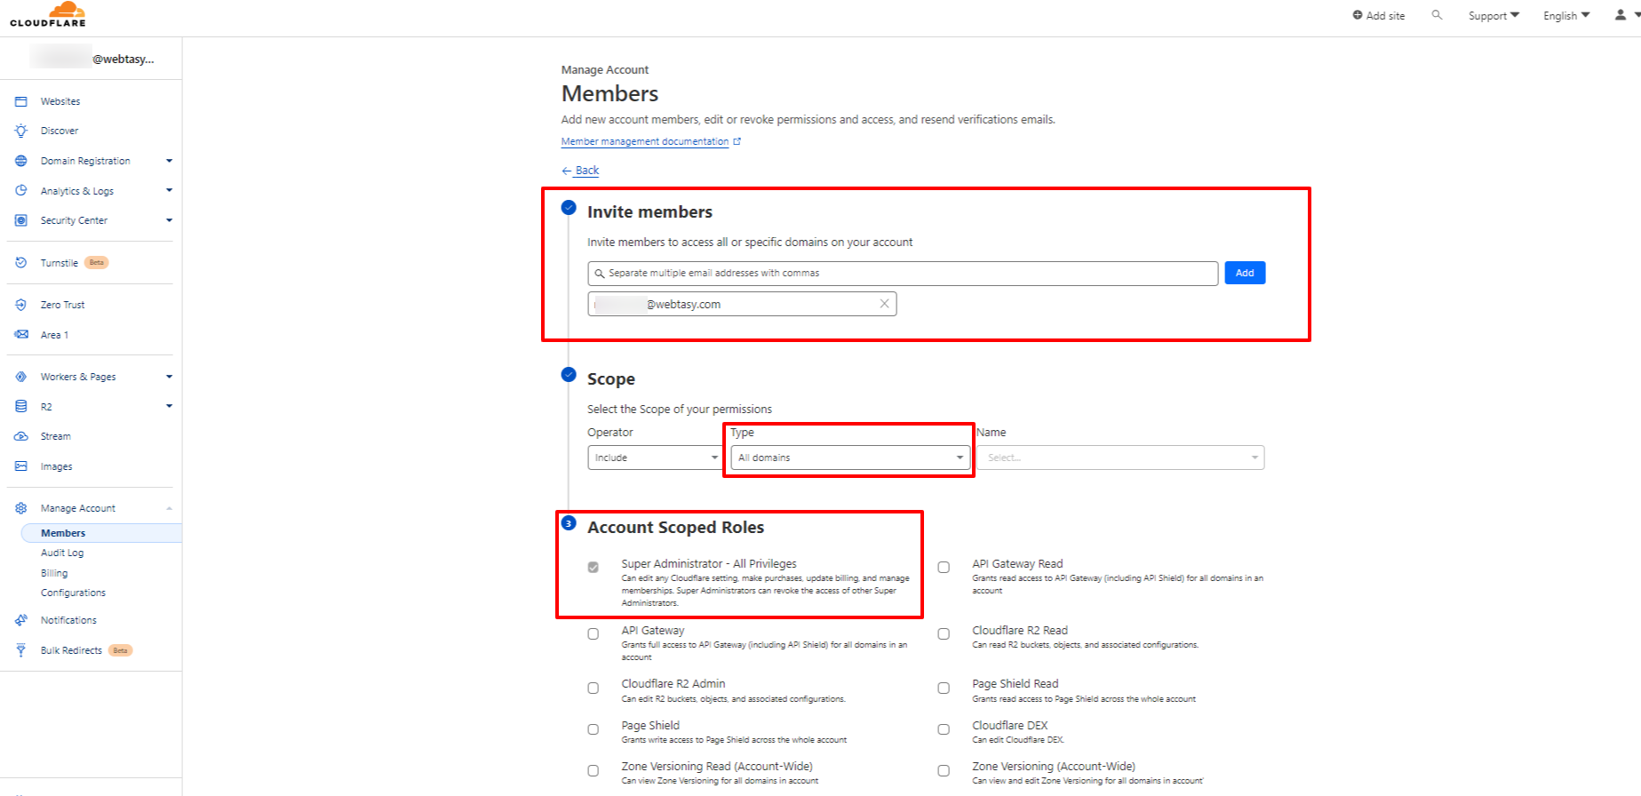
Task: Click the Add site plus icon
Action: coord(1358,15)
